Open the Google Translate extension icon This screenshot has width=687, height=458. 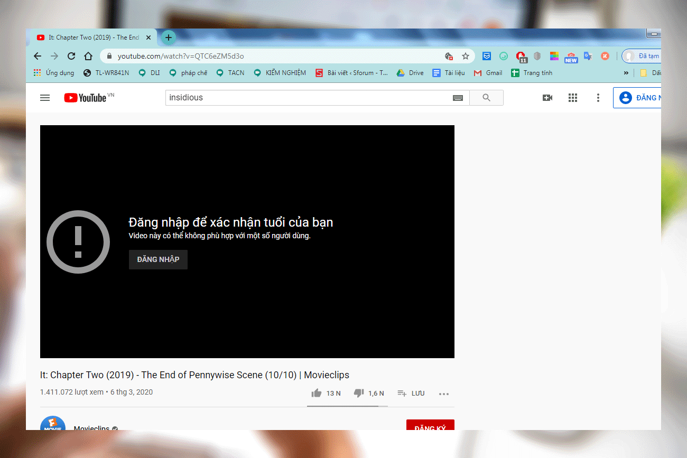click(x=588, y=56)
